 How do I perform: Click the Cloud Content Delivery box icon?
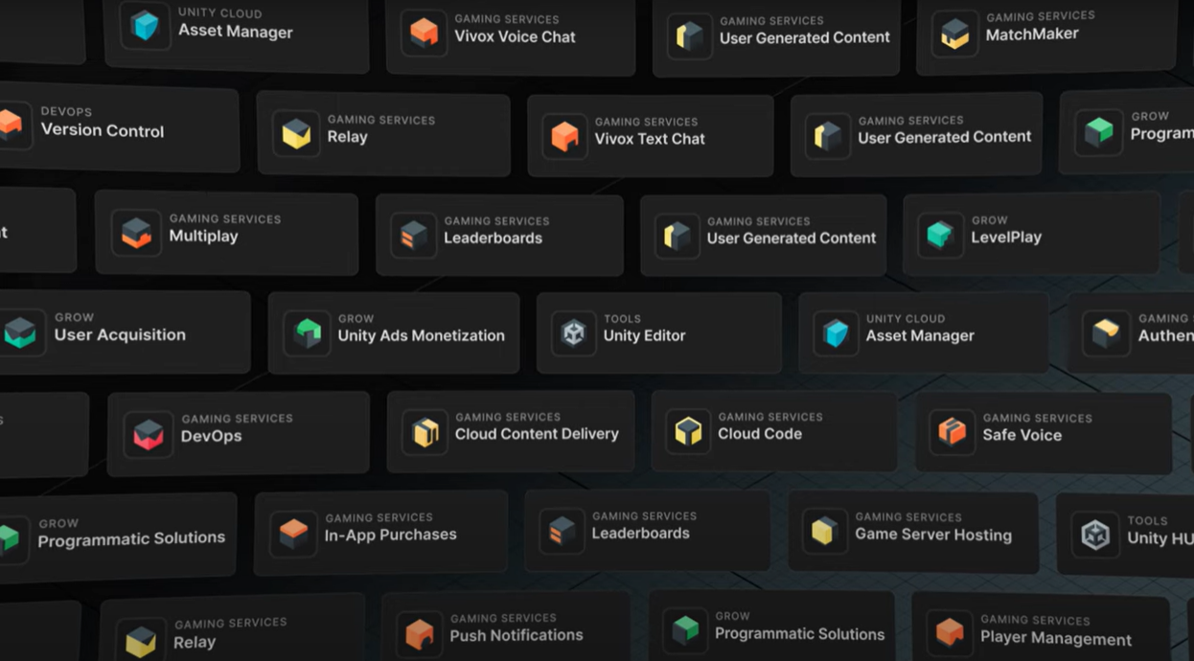click(x=425, y=431)
